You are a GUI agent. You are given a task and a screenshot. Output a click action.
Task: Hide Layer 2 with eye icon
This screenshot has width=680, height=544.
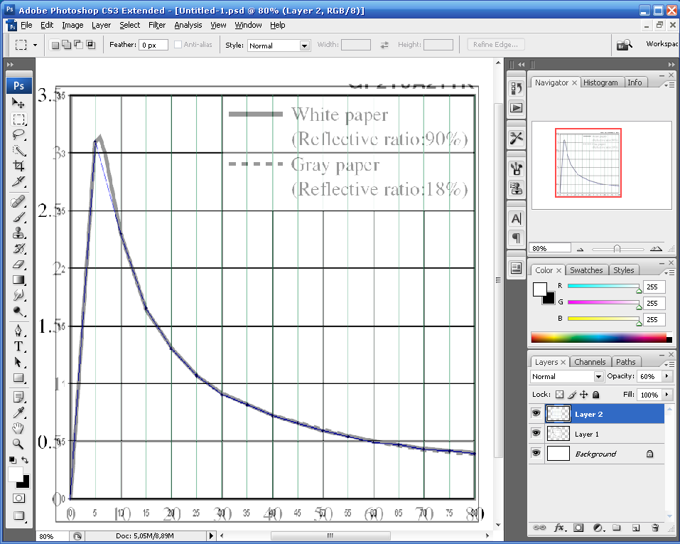click(x=536, y=414)
